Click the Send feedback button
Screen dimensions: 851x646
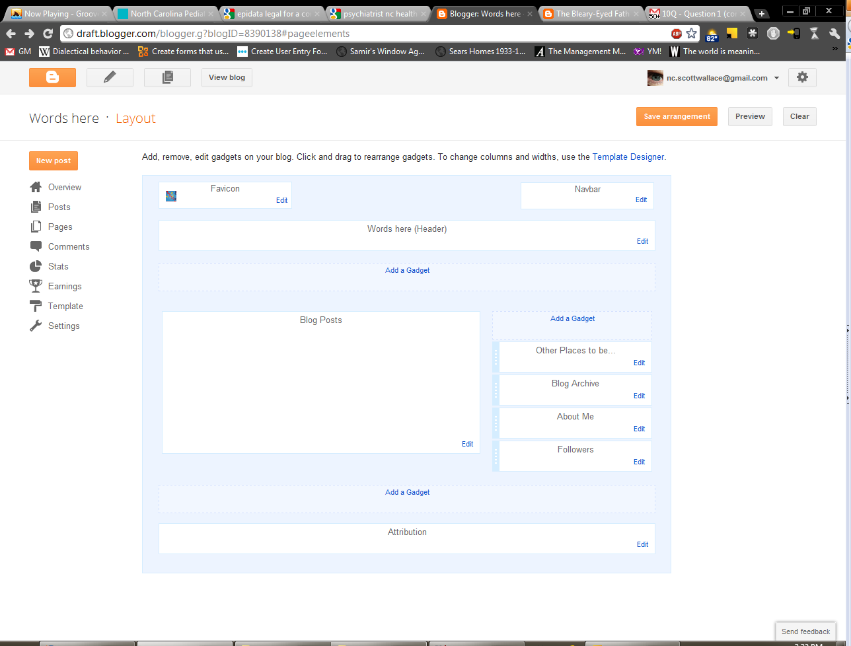(805, 631)
